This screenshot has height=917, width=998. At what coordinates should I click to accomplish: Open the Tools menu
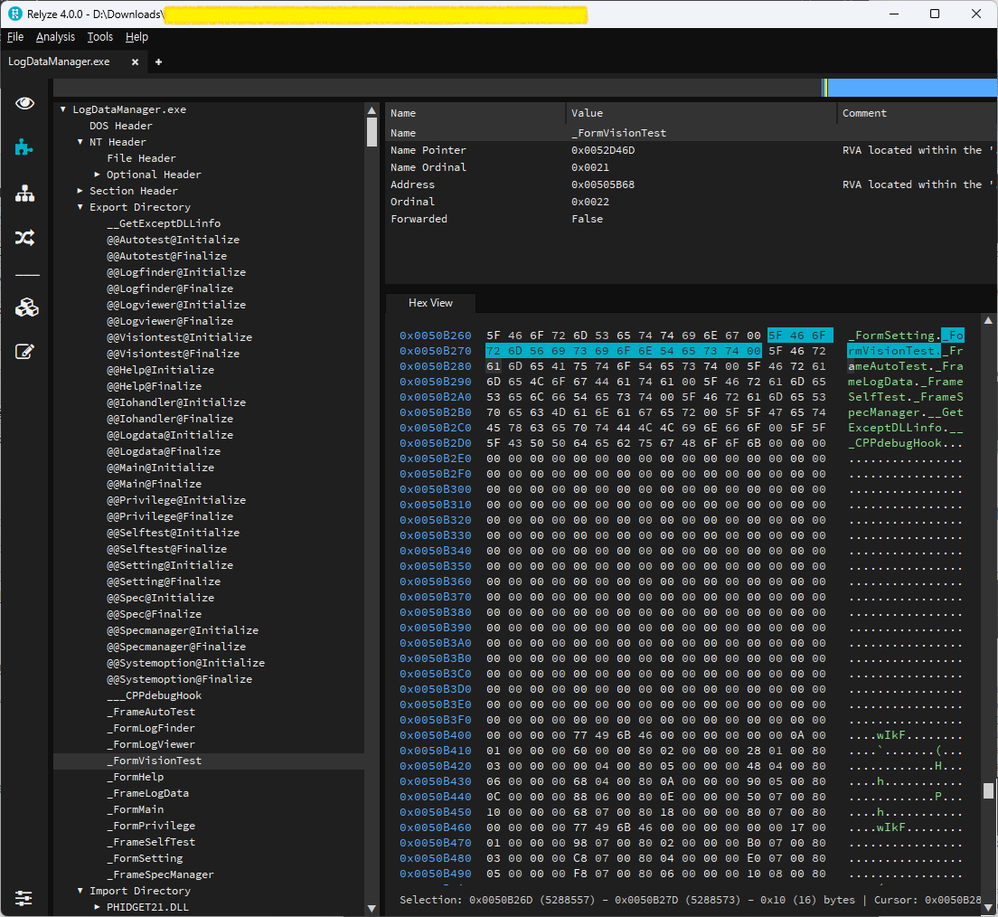(x=100, y=37)
